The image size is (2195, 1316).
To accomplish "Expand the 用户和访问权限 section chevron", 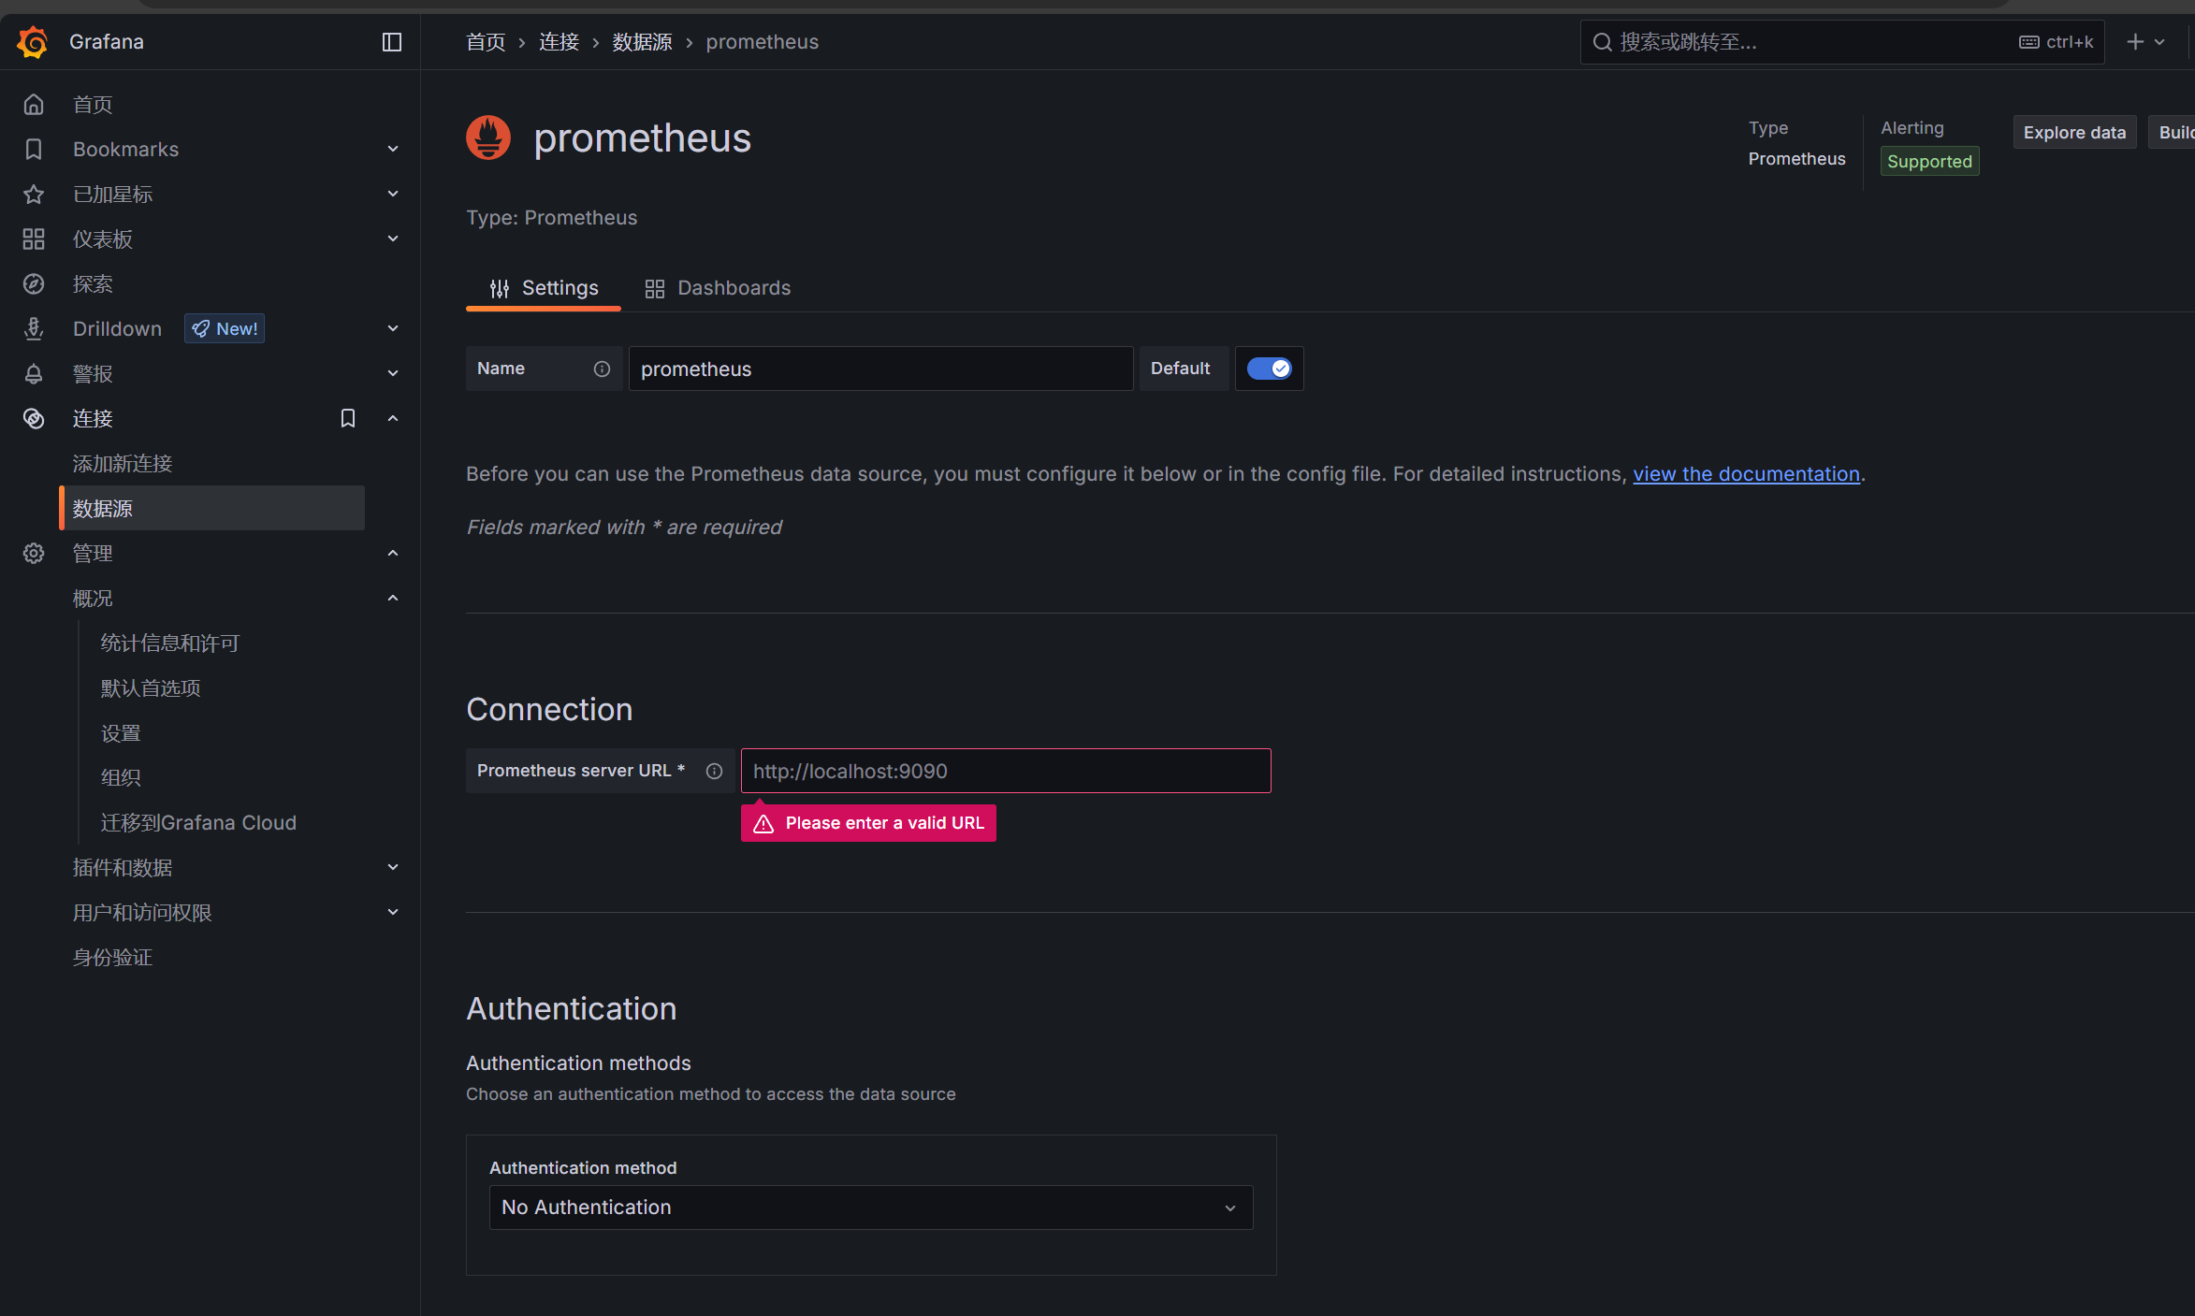I will (x=393, y=912).
